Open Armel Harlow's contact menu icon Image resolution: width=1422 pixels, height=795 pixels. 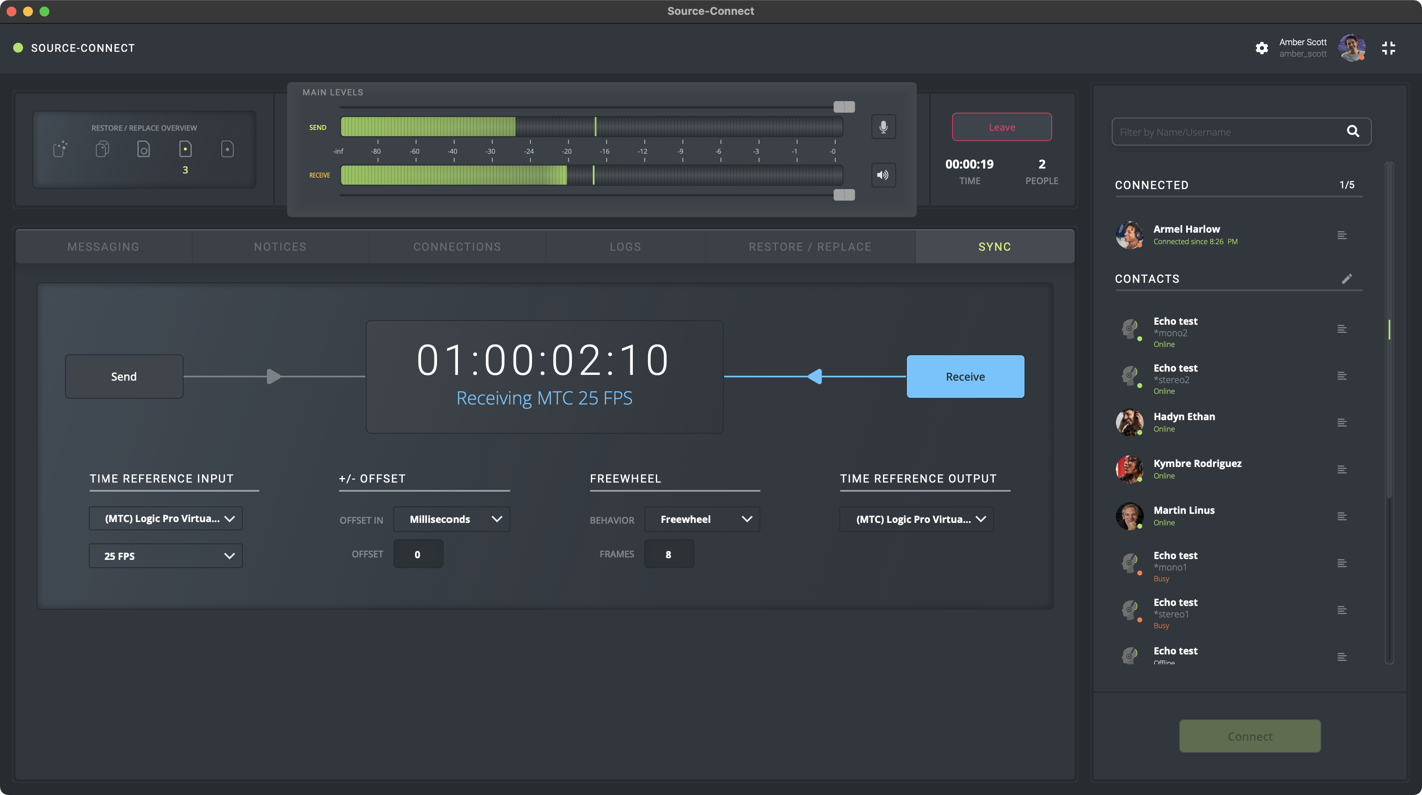1342,236
